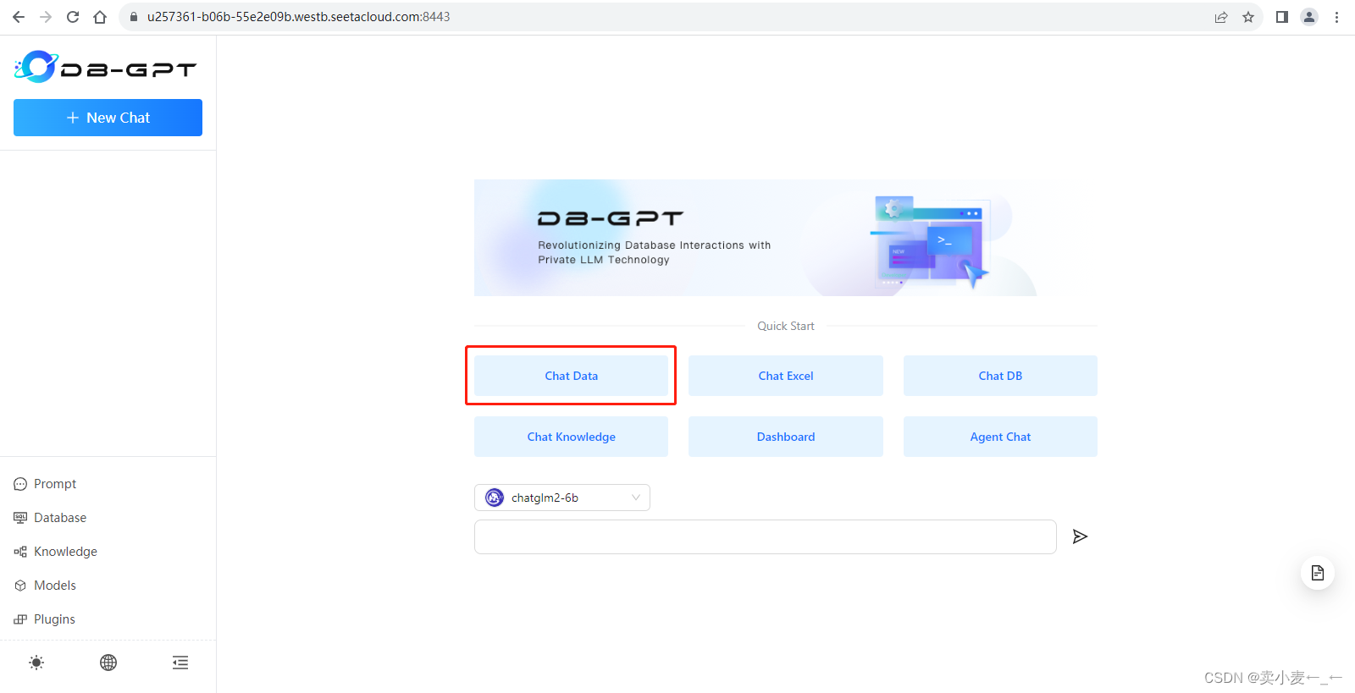Open the browser side panel icon
The width and height of the screenshot is (1355, 693).
(x=1282, y=17)
